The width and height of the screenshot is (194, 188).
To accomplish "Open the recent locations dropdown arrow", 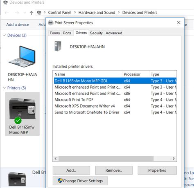I will 25,13.
